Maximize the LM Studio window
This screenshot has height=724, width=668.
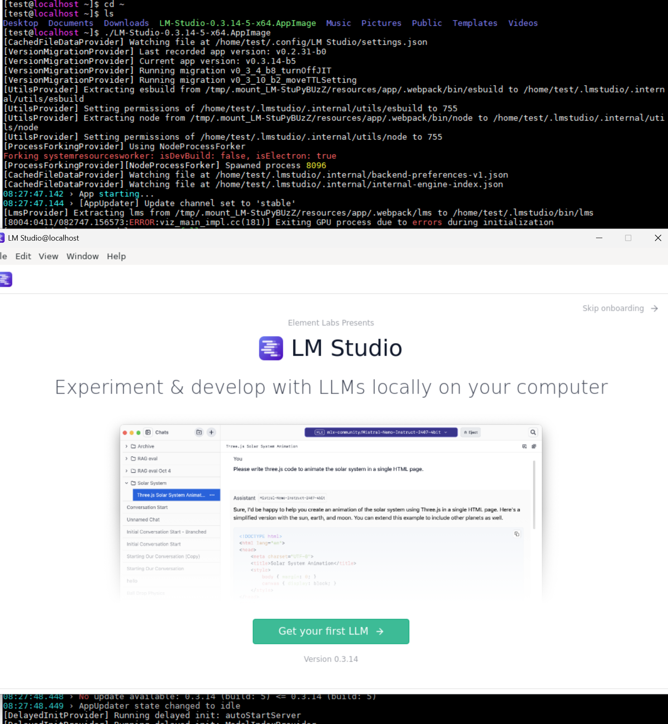(628, 238)
